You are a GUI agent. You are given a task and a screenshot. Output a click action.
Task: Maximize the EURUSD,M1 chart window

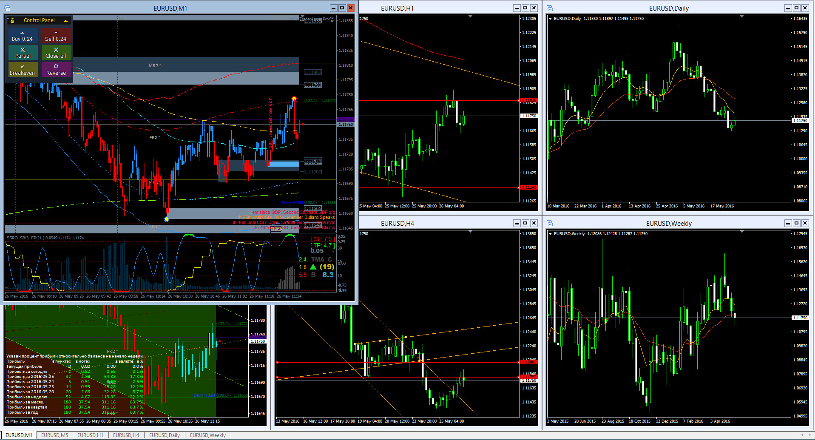[342, 8]
